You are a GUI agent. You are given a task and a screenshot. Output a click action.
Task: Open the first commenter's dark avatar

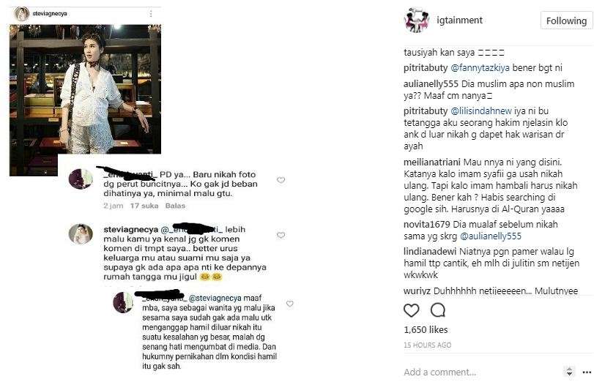point(81,179)
